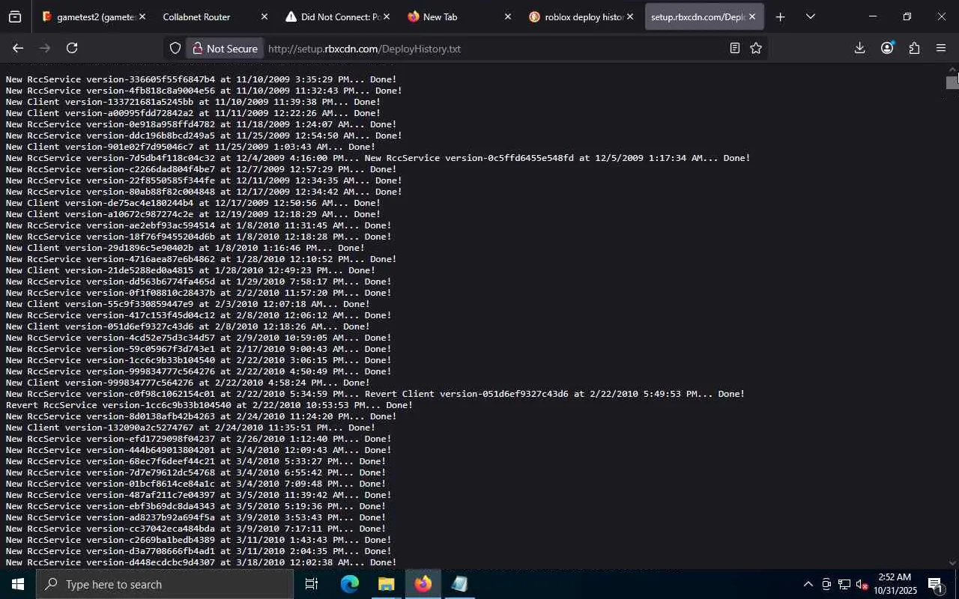The width and height of the screenshot is (959, 599).
Task: Open Firefox application hamburger menu
Action: [x=941, y=48]
